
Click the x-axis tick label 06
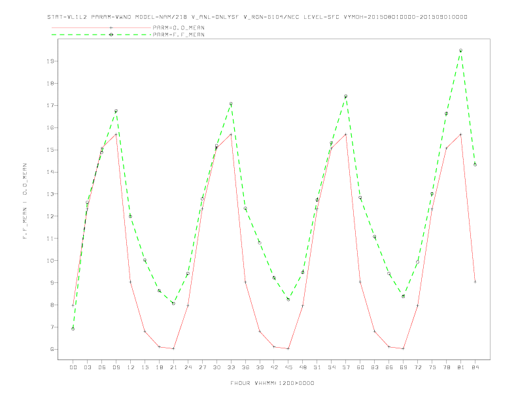pos(102,367)
